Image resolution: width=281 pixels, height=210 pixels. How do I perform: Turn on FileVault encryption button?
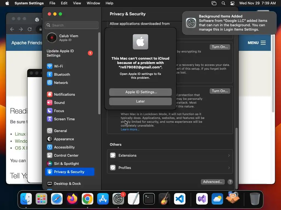click(220, 47)
